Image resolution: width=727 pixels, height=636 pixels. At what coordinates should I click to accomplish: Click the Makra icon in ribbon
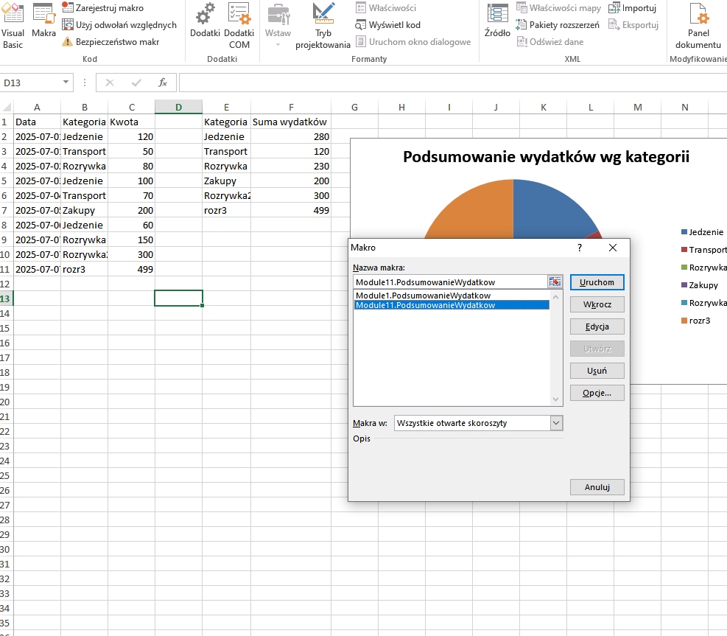(x=43, y=25)
